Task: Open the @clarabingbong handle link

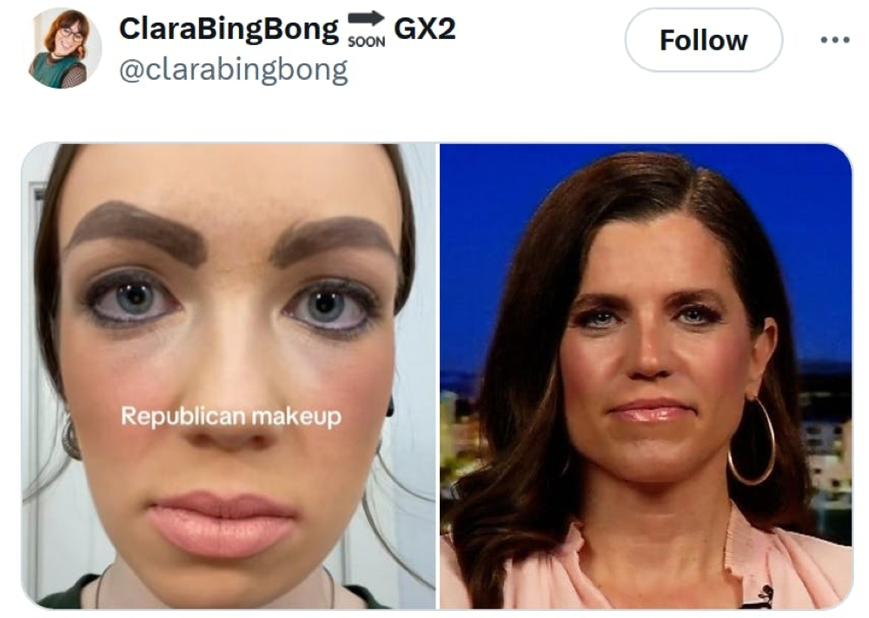Action: [233, 70]
